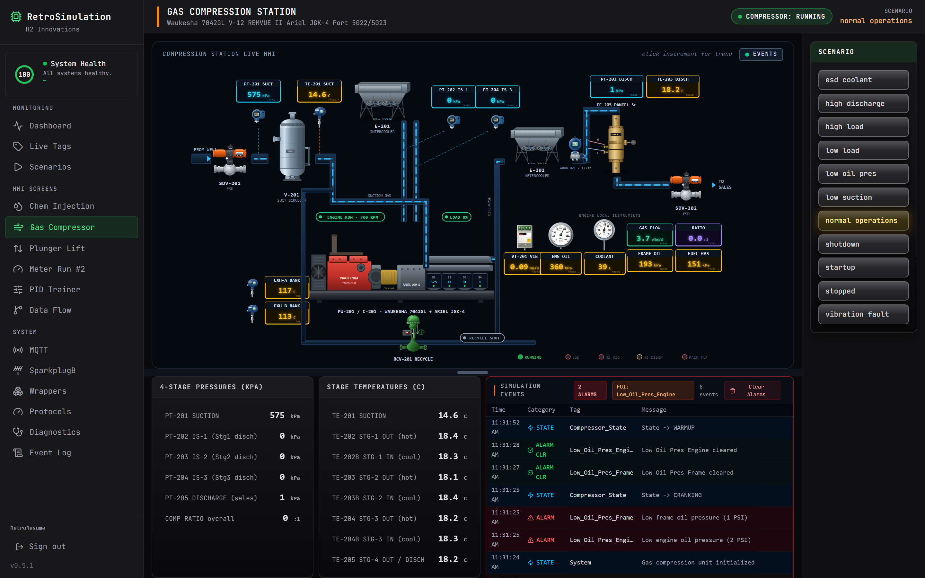
Task: Select the low suction scenario
Action: pyautogui.click(x=863, y=197)
